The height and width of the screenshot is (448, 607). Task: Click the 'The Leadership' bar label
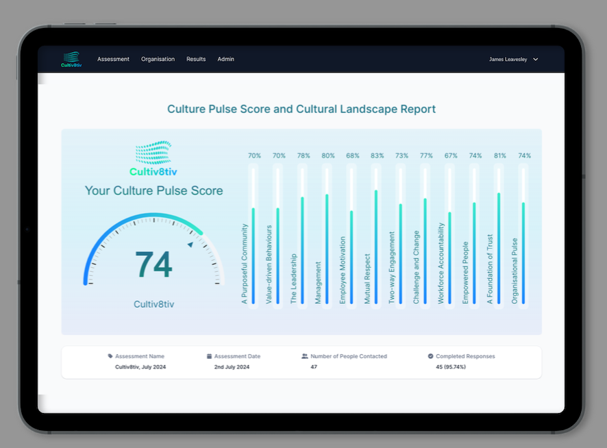point(293,279)
